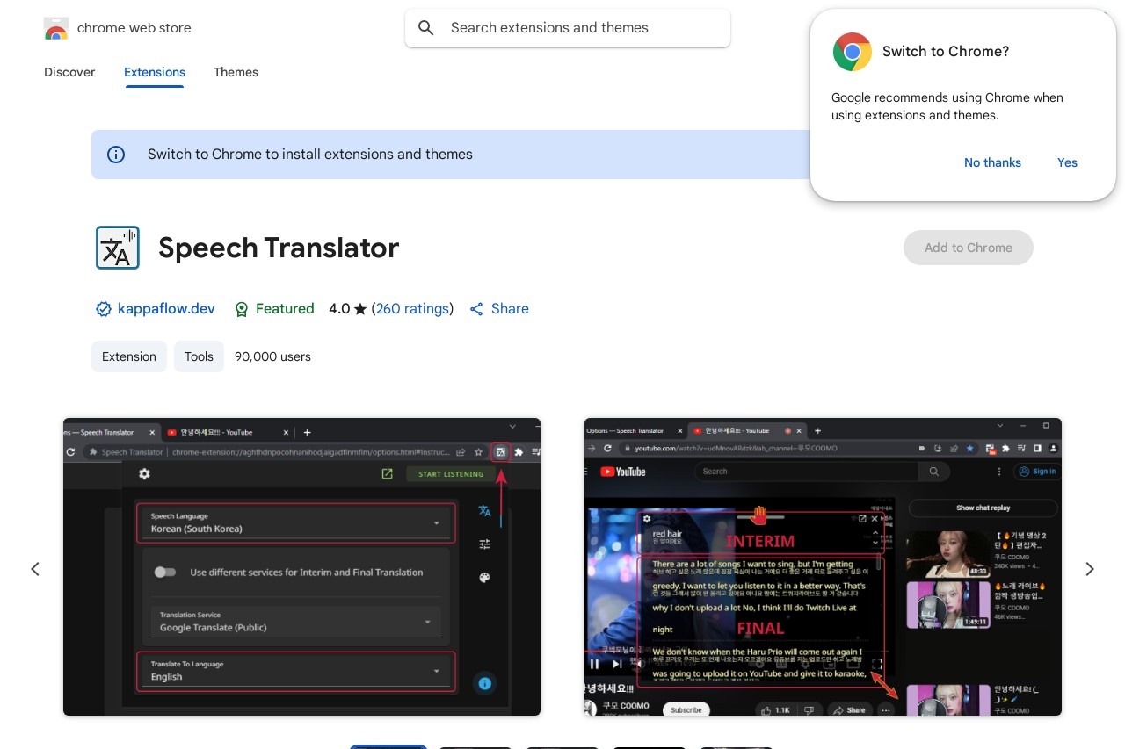This screenshot has height=749, width=1125.
Task: Click the '90,000 users' text
Action: click(x=272, y=356)
